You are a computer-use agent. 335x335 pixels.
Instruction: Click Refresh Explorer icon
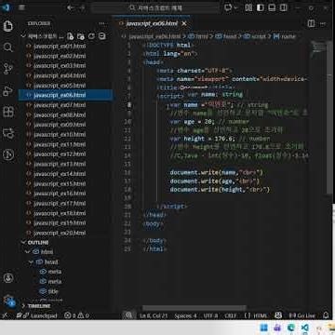(91, 36)
